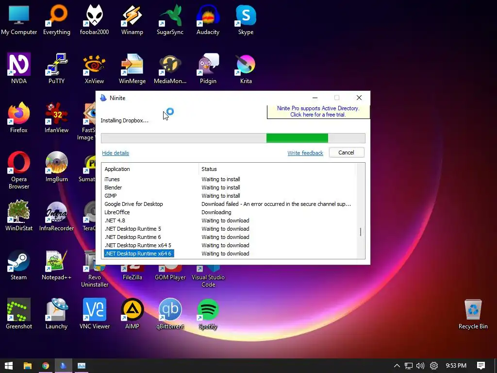Click the Greenshot desktop icon
Screen dimensions: 497x373
tap(19, 314)
